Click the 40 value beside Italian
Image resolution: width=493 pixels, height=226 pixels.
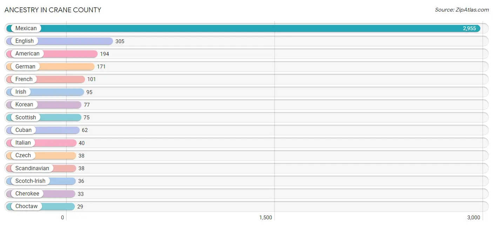82,143
